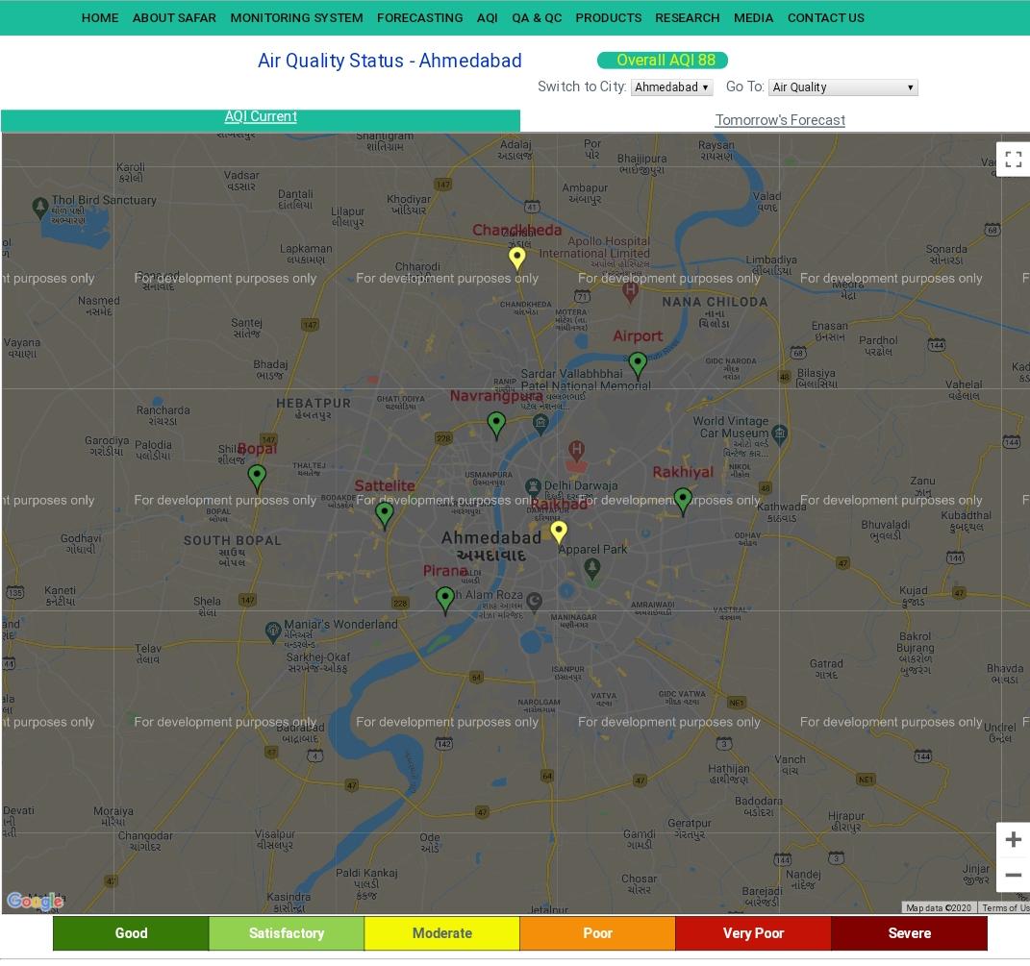Click the Overall AQI 88 badge
Screen dimensions: 1030x966
click(x=662, y=61)
